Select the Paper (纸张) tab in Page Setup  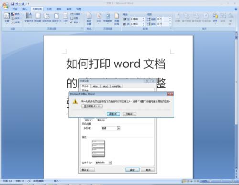95,87
